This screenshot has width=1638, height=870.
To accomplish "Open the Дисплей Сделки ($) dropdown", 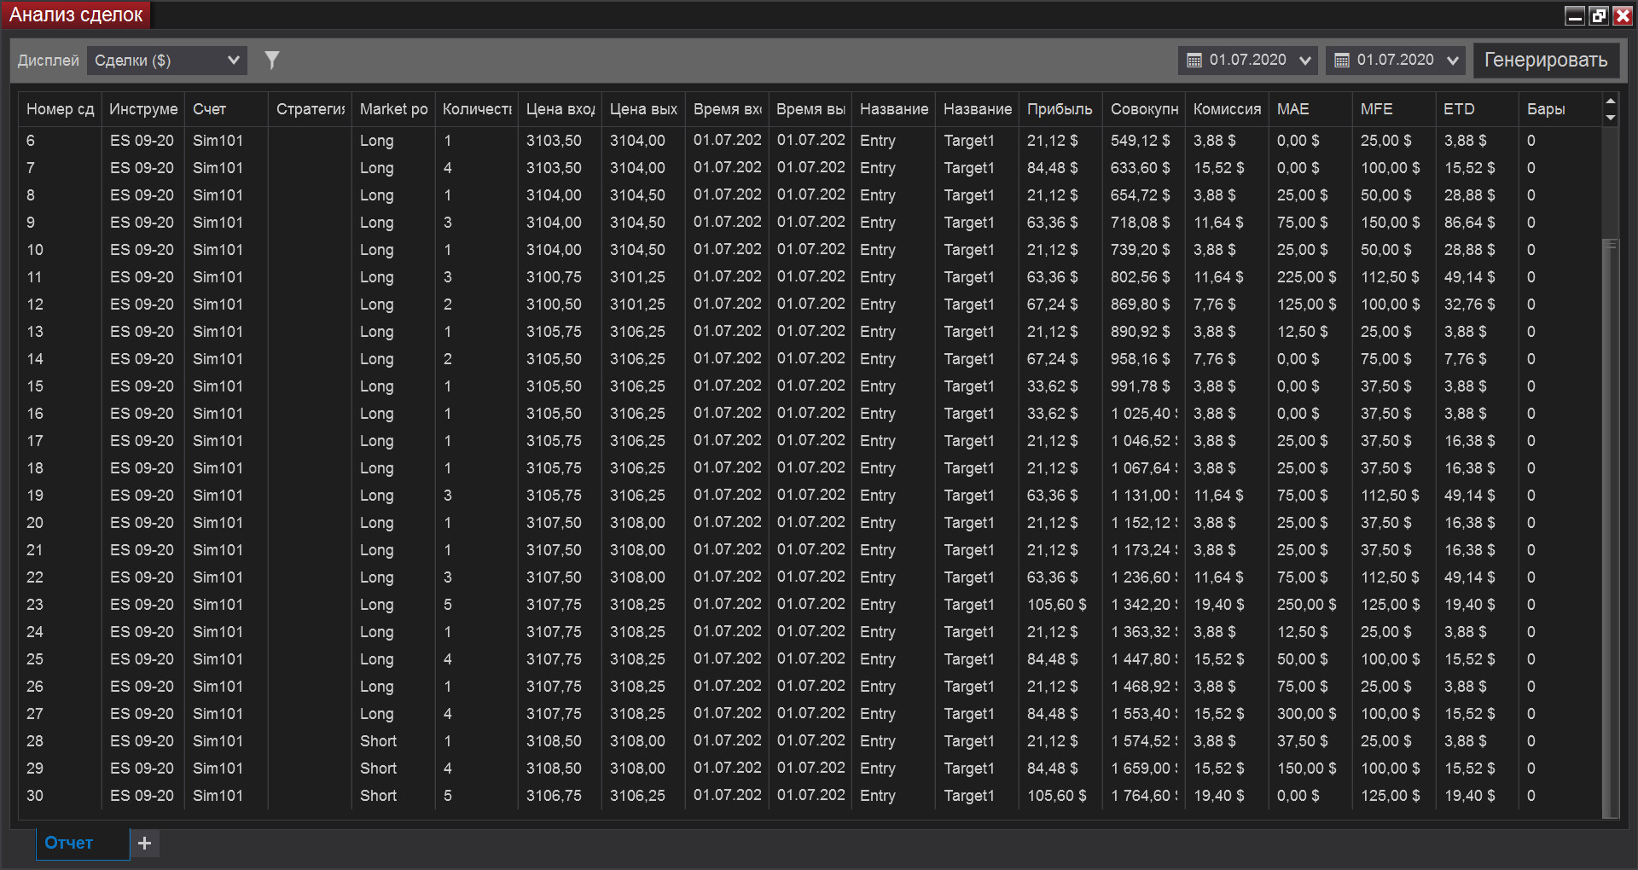I will 167,61.
